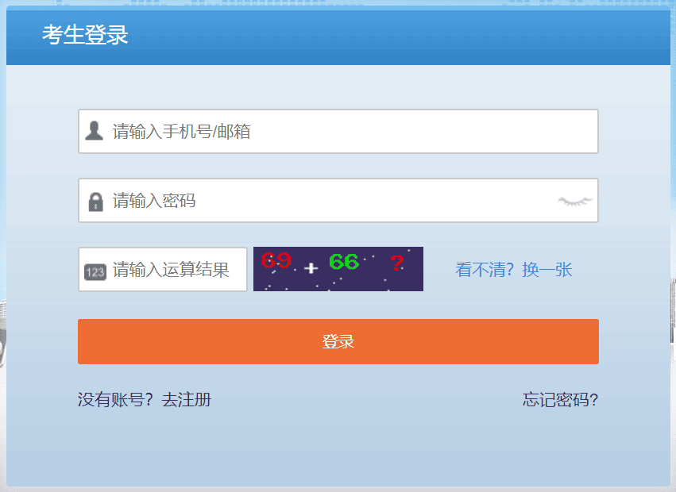The height and width of the screenshot is (492, 676).
Task: Click the 换一张 refresh captcha link
Action: click(x=547, y=270)
